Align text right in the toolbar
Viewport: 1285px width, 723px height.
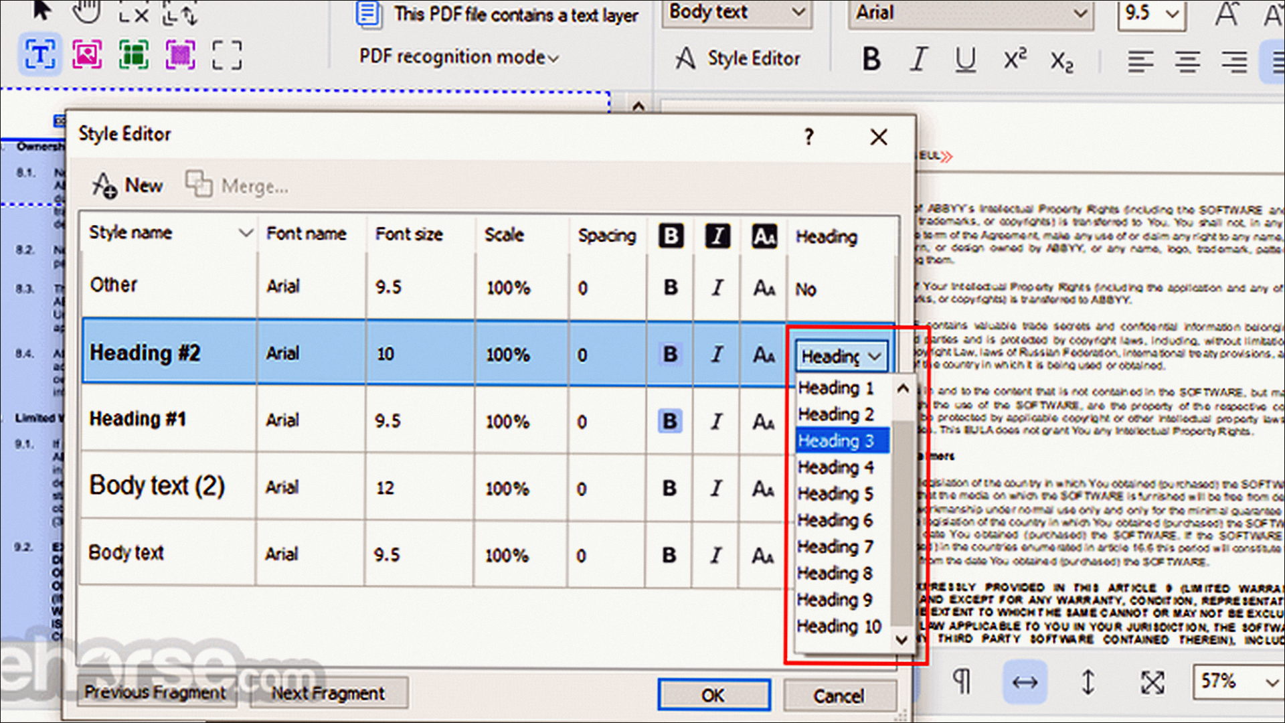click(x=1233, y=62)
